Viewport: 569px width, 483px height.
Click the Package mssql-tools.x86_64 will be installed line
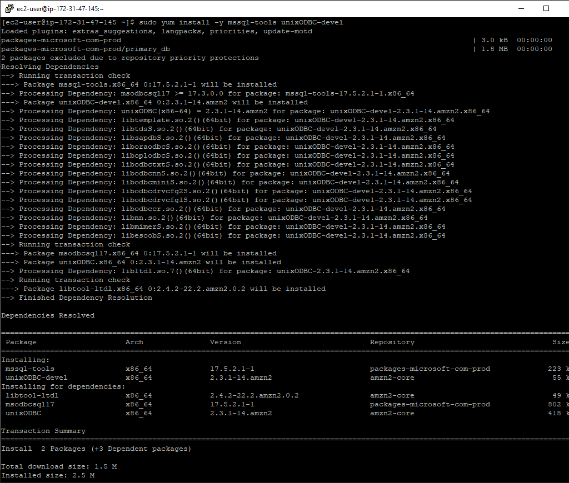(x=139, y=84)
